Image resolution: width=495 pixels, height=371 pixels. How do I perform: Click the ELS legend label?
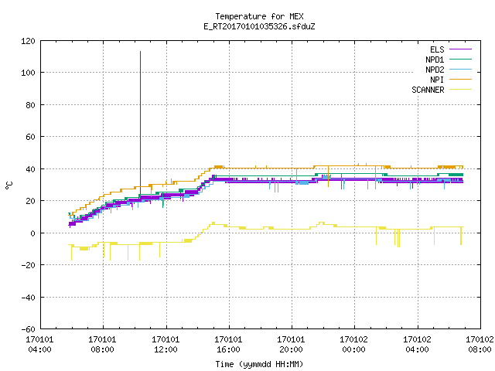(x=437, y=49)
